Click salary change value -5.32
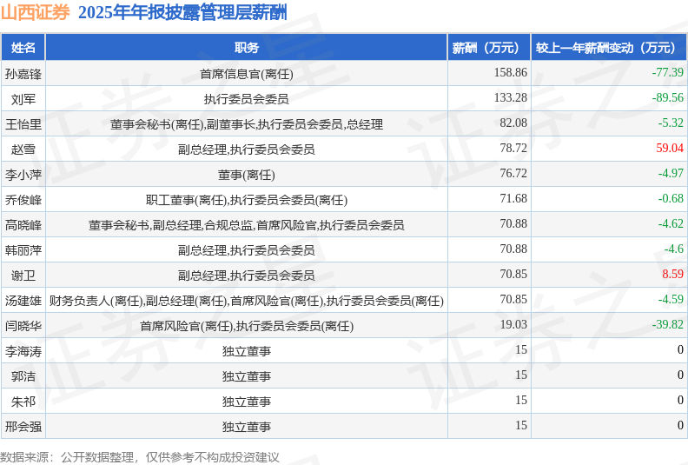Viewport: 688px width, 465px height. click(x=671, y=123)
